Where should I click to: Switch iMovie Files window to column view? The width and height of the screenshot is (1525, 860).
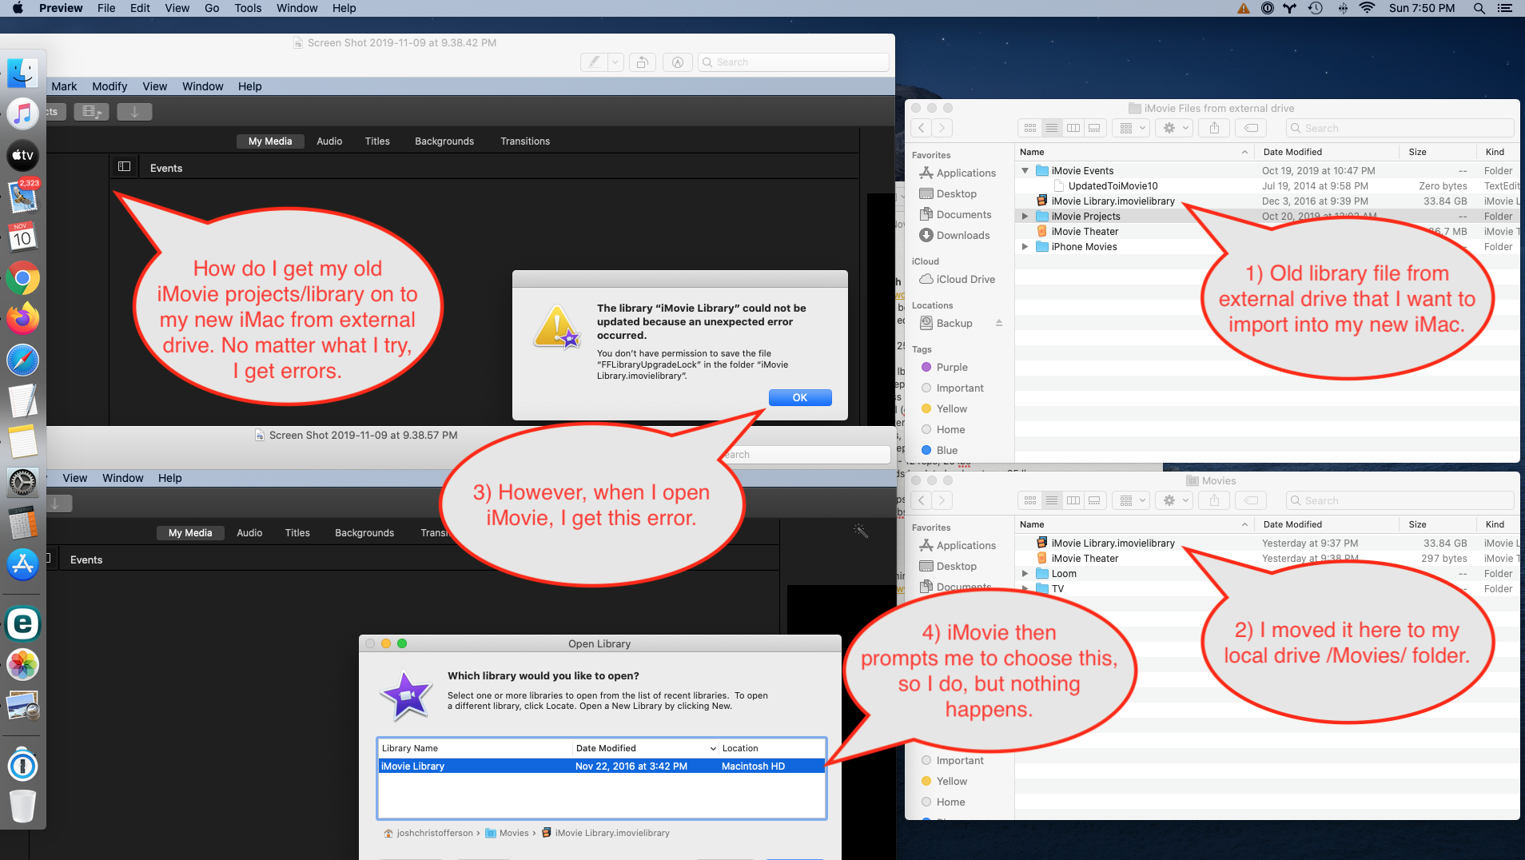coord(1073,128)
